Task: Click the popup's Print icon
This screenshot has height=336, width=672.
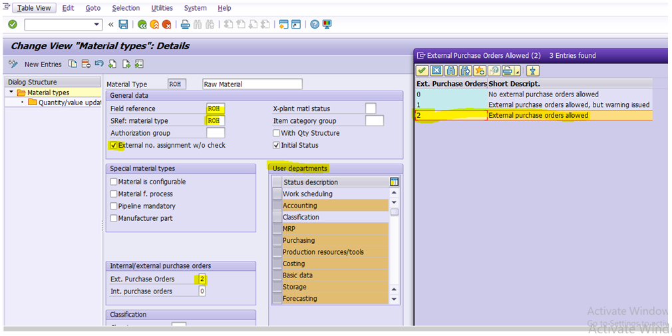Action: pos(508,71)
